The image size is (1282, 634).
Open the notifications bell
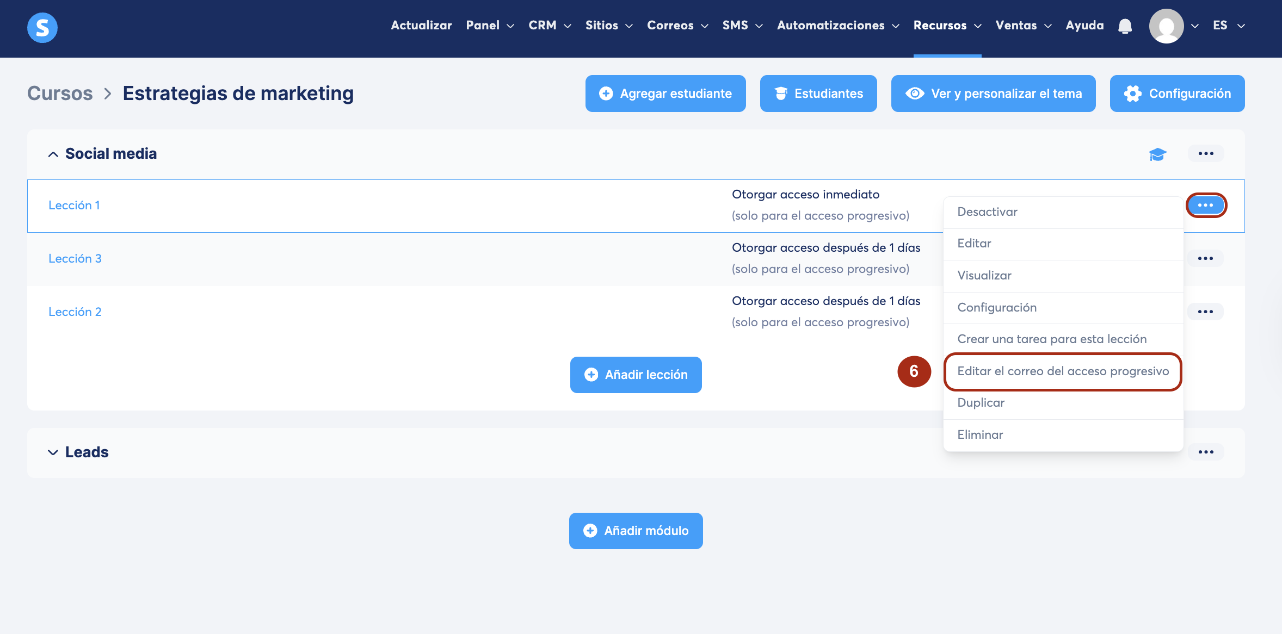click(x=1125, y=26)
